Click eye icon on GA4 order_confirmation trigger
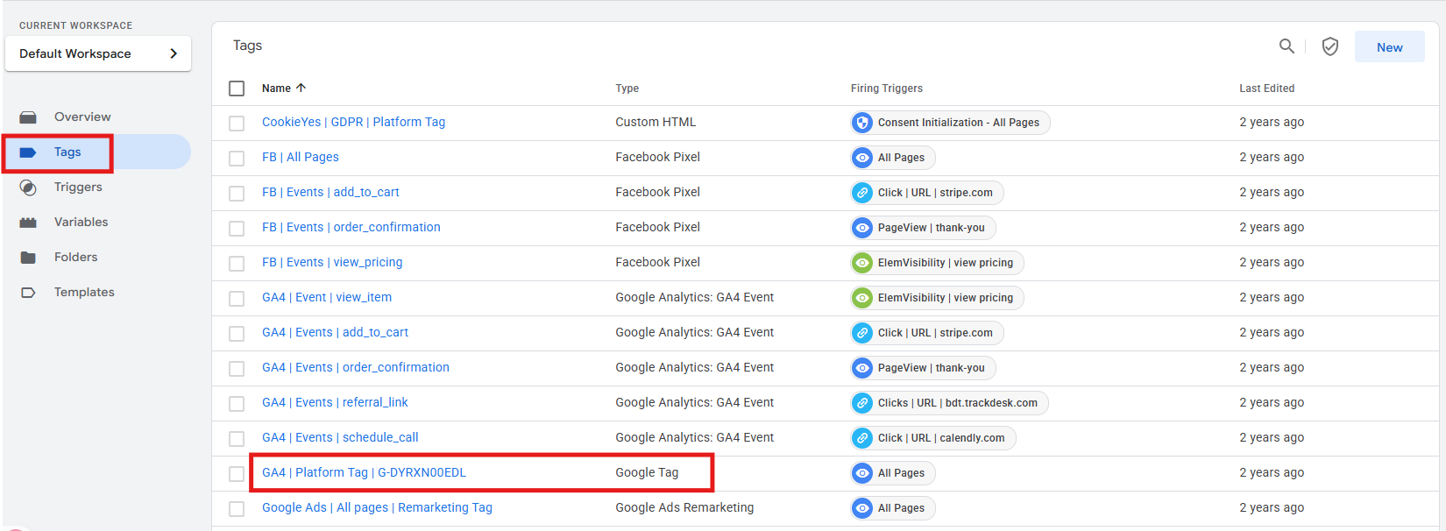This screenshot has height=531, width=1446. [862, 368]
